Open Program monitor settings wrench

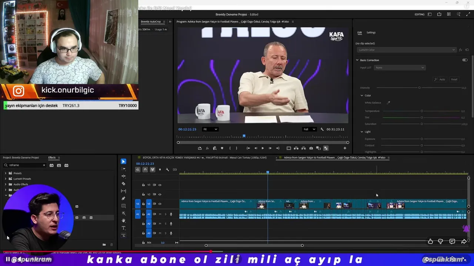[x=322, y=129]
